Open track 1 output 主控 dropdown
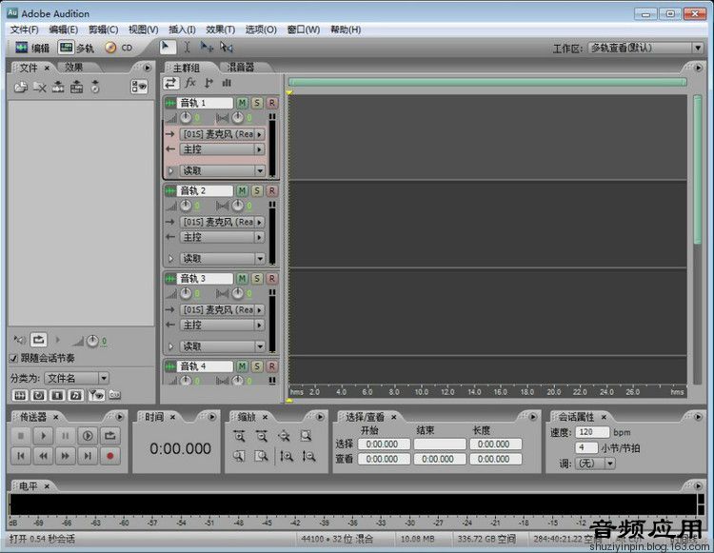This screenshot has width=714, height=553. pyautogui.click(x=223, y=149)
